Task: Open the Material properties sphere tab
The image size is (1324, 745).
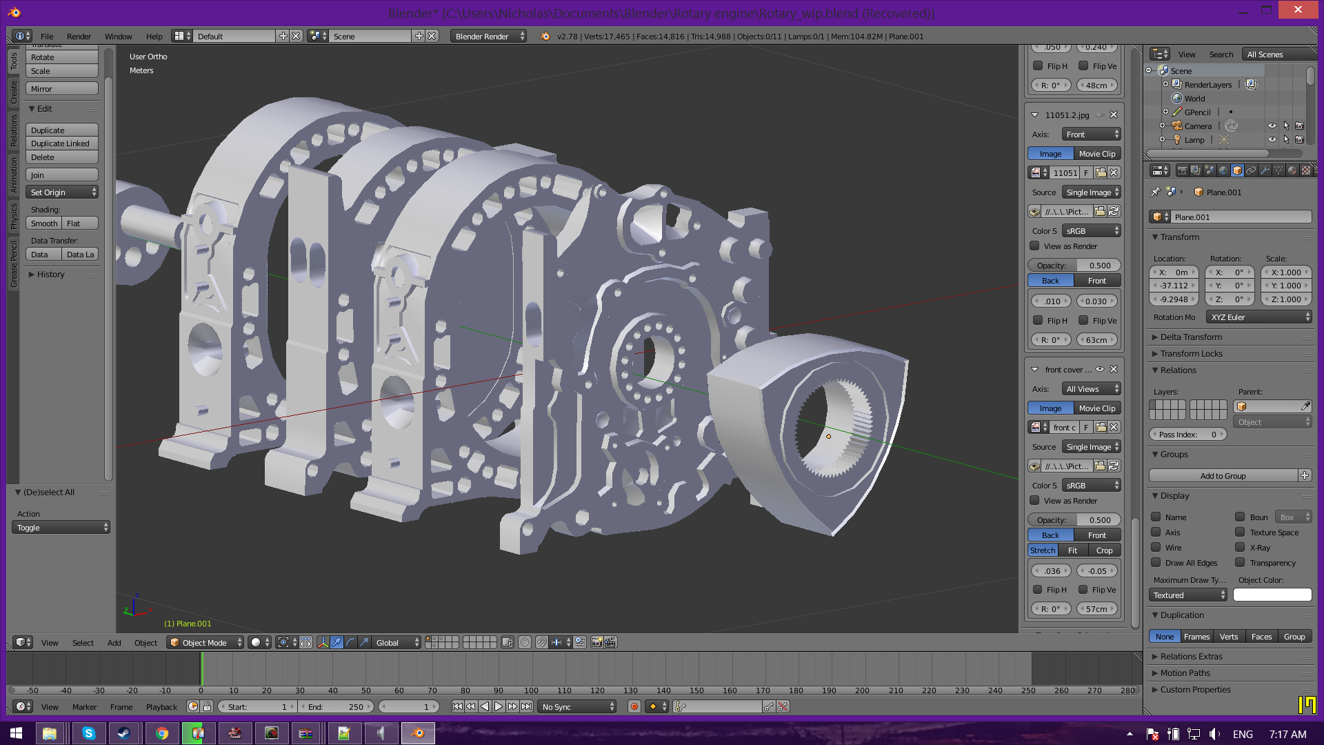Action: (1292, 170)
